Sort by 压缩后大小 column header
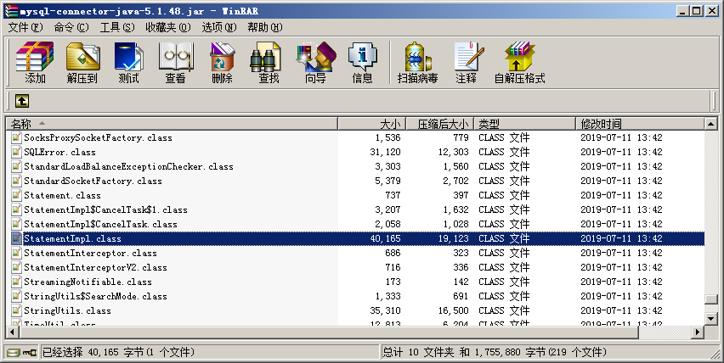 440,124
